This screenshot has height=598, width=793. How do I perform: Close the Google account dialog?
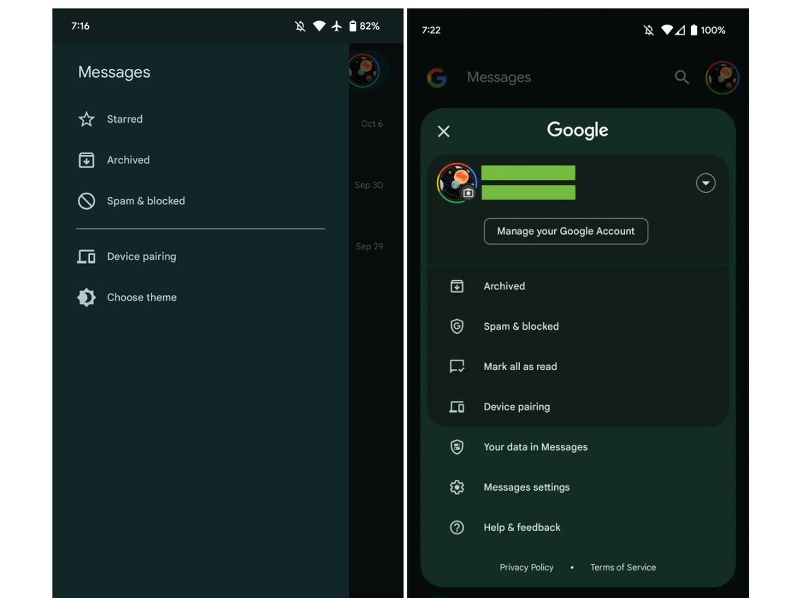[444, 132]
